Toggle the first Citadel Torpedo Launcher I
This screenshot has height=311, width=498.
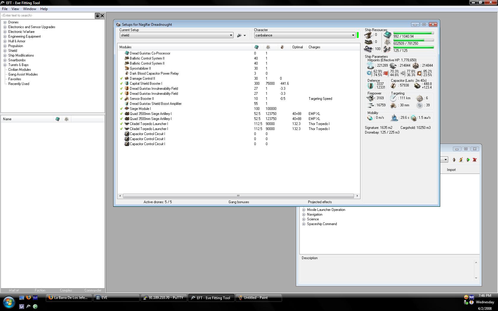pyautogui.click(x=121, y=124)
